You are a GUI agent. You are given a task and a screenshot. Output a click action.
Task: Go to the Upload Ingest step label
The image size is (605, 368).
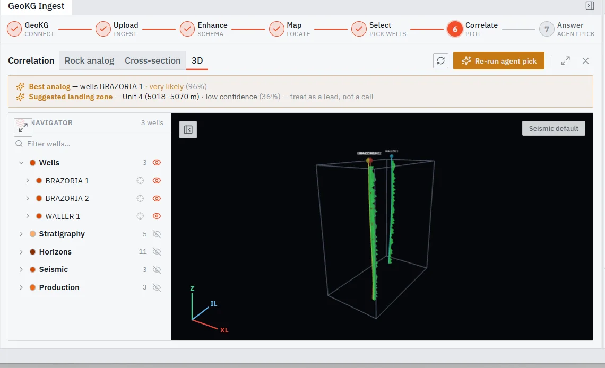click(x=126, y=29)
